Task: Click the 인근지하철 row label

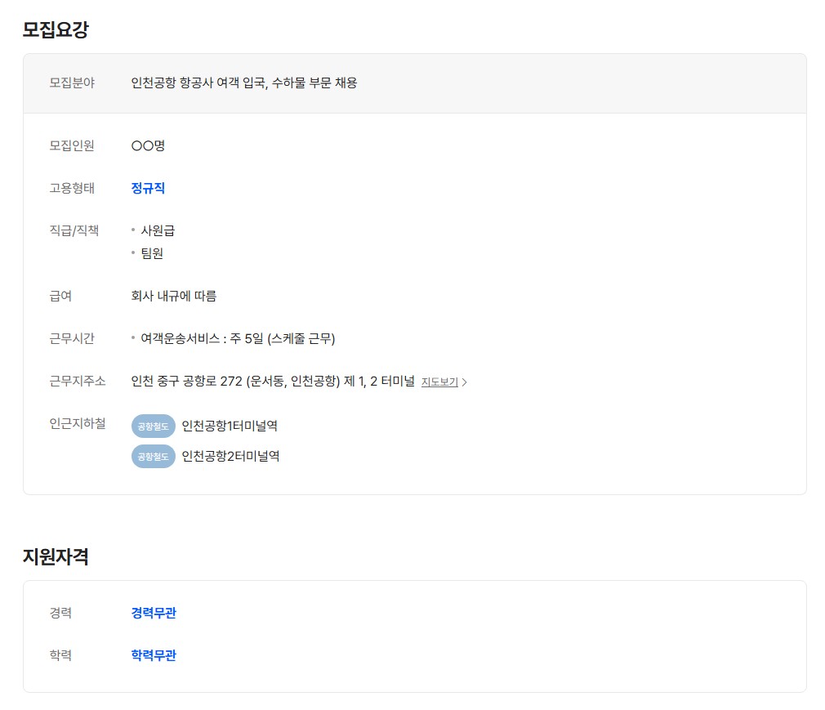Action: [78, 423]
